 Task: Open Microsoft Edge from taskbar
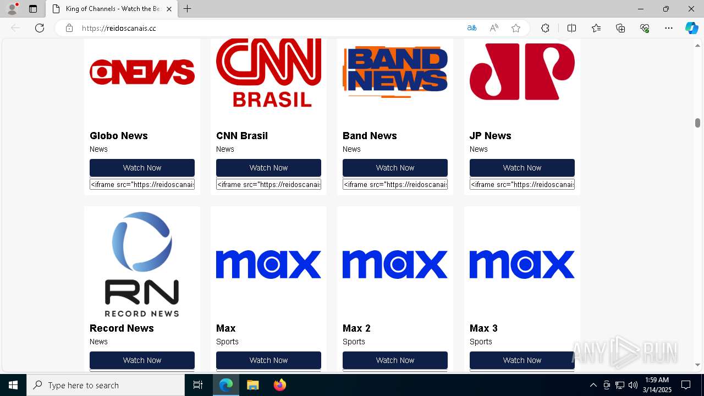tap(226, 385)
